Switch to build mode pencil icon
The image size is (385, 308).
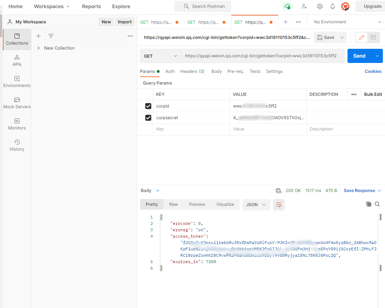[x=361, y=37]
